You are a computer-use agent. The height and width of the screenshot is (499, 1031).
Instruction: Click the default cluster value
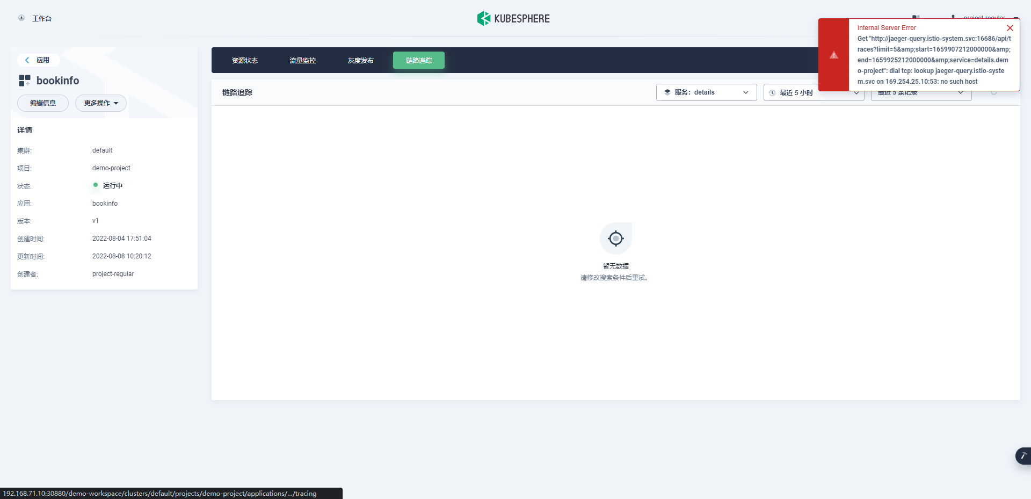[x=102, y=150]
